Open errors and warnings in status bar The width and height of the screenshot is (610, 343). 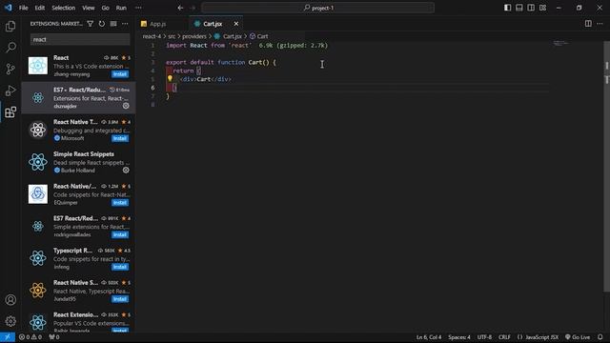(x=30, y=337)
